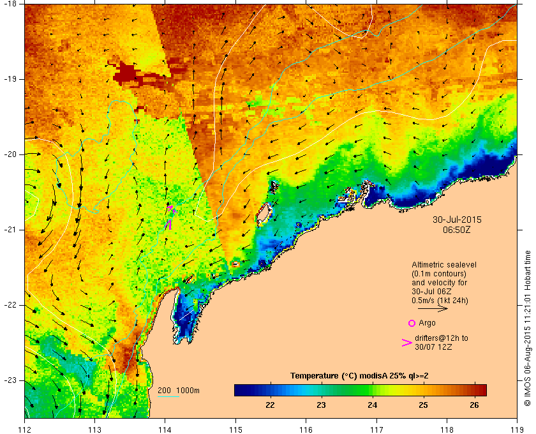The image size is (536, 434).
Task: Click the 'Argo' legend label
Action: coord(427,323)
